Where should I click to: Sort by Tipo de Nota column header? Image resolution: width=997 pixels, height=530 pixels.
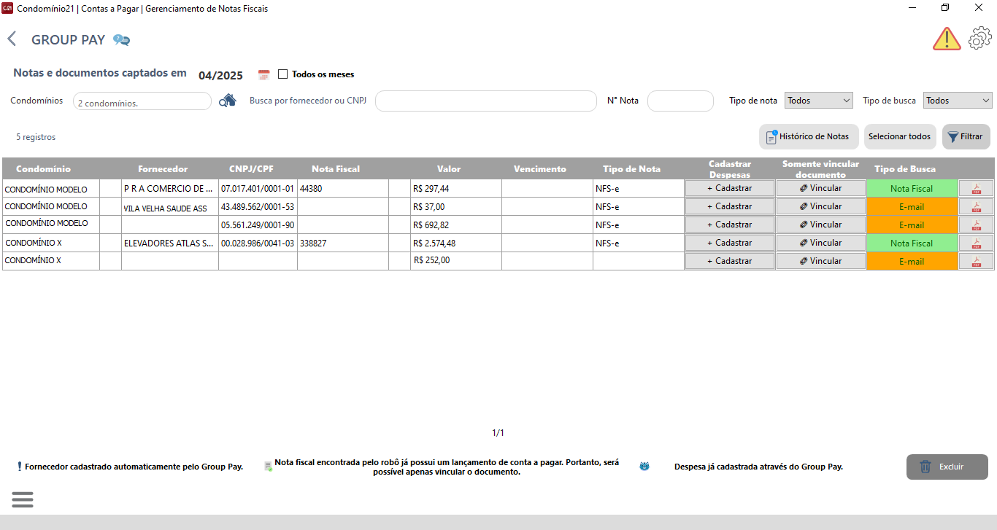coord(631,168)
